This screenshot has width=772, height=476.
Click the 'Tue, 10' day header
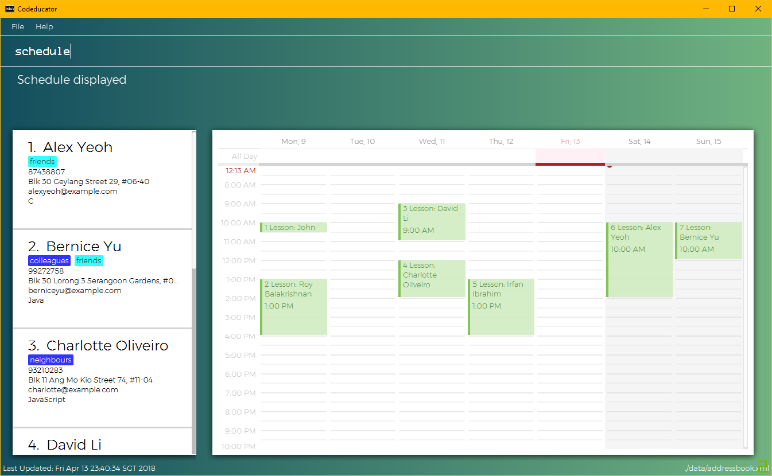click(x=362, y=142)
